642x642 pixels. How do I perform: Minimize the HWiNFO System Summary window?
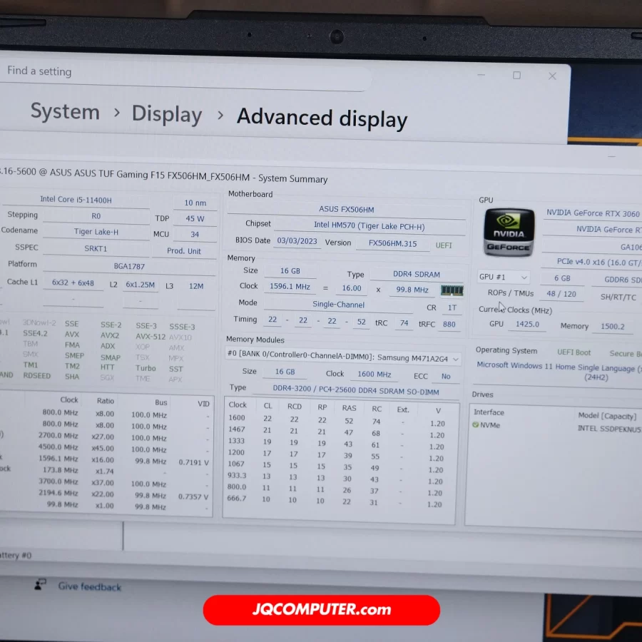(611, 156)
